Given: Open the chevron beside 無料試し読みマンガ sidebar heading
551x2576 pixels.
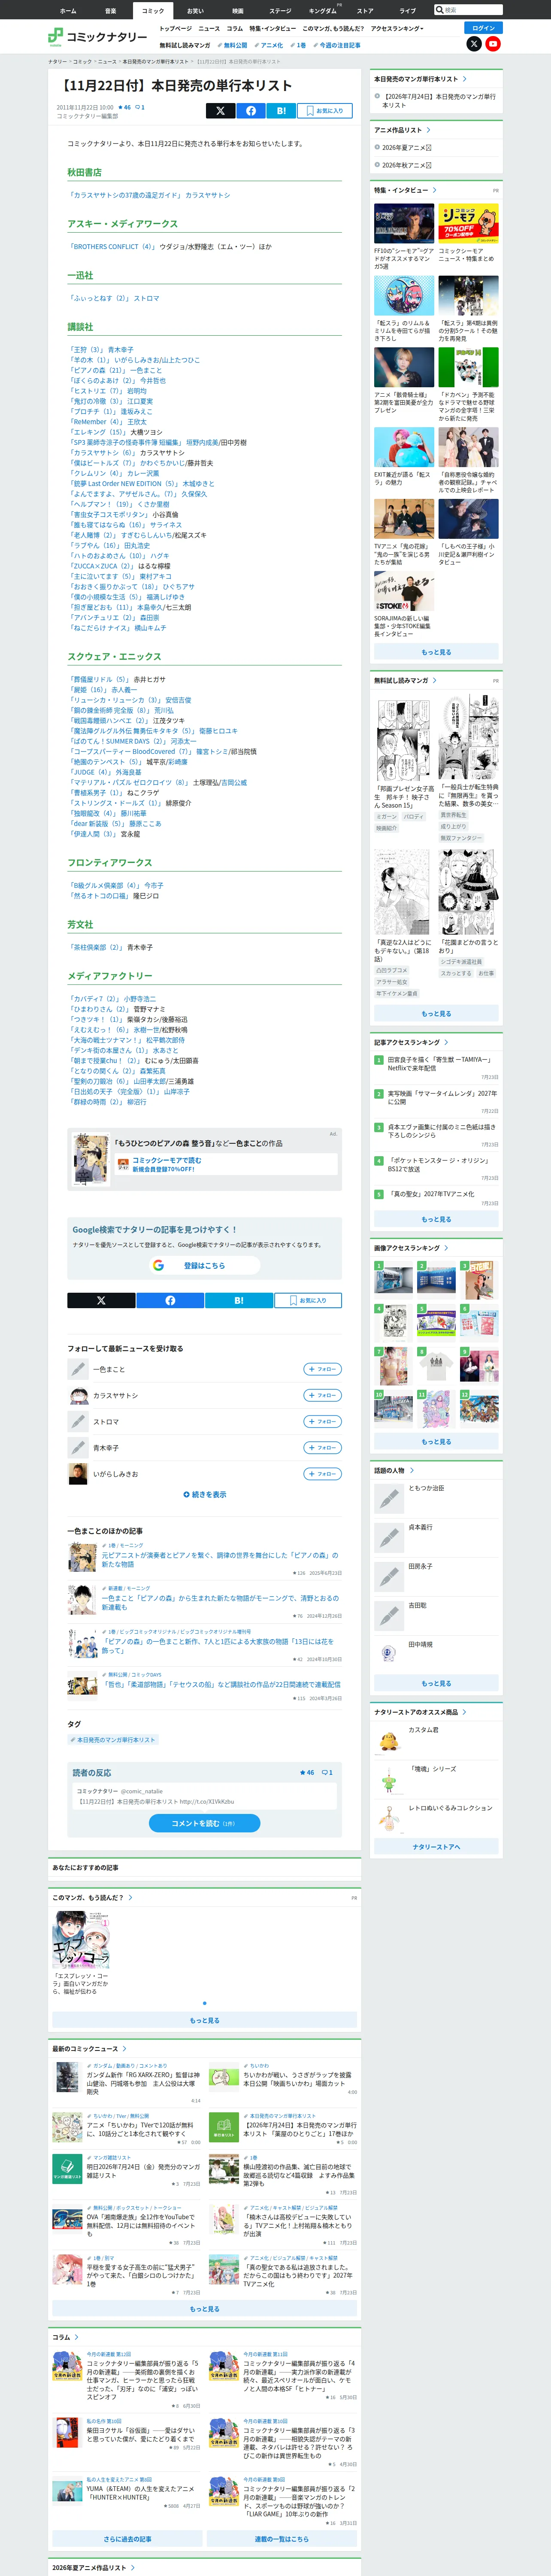Looking at the screenshot, I should (x=434, y=680).
